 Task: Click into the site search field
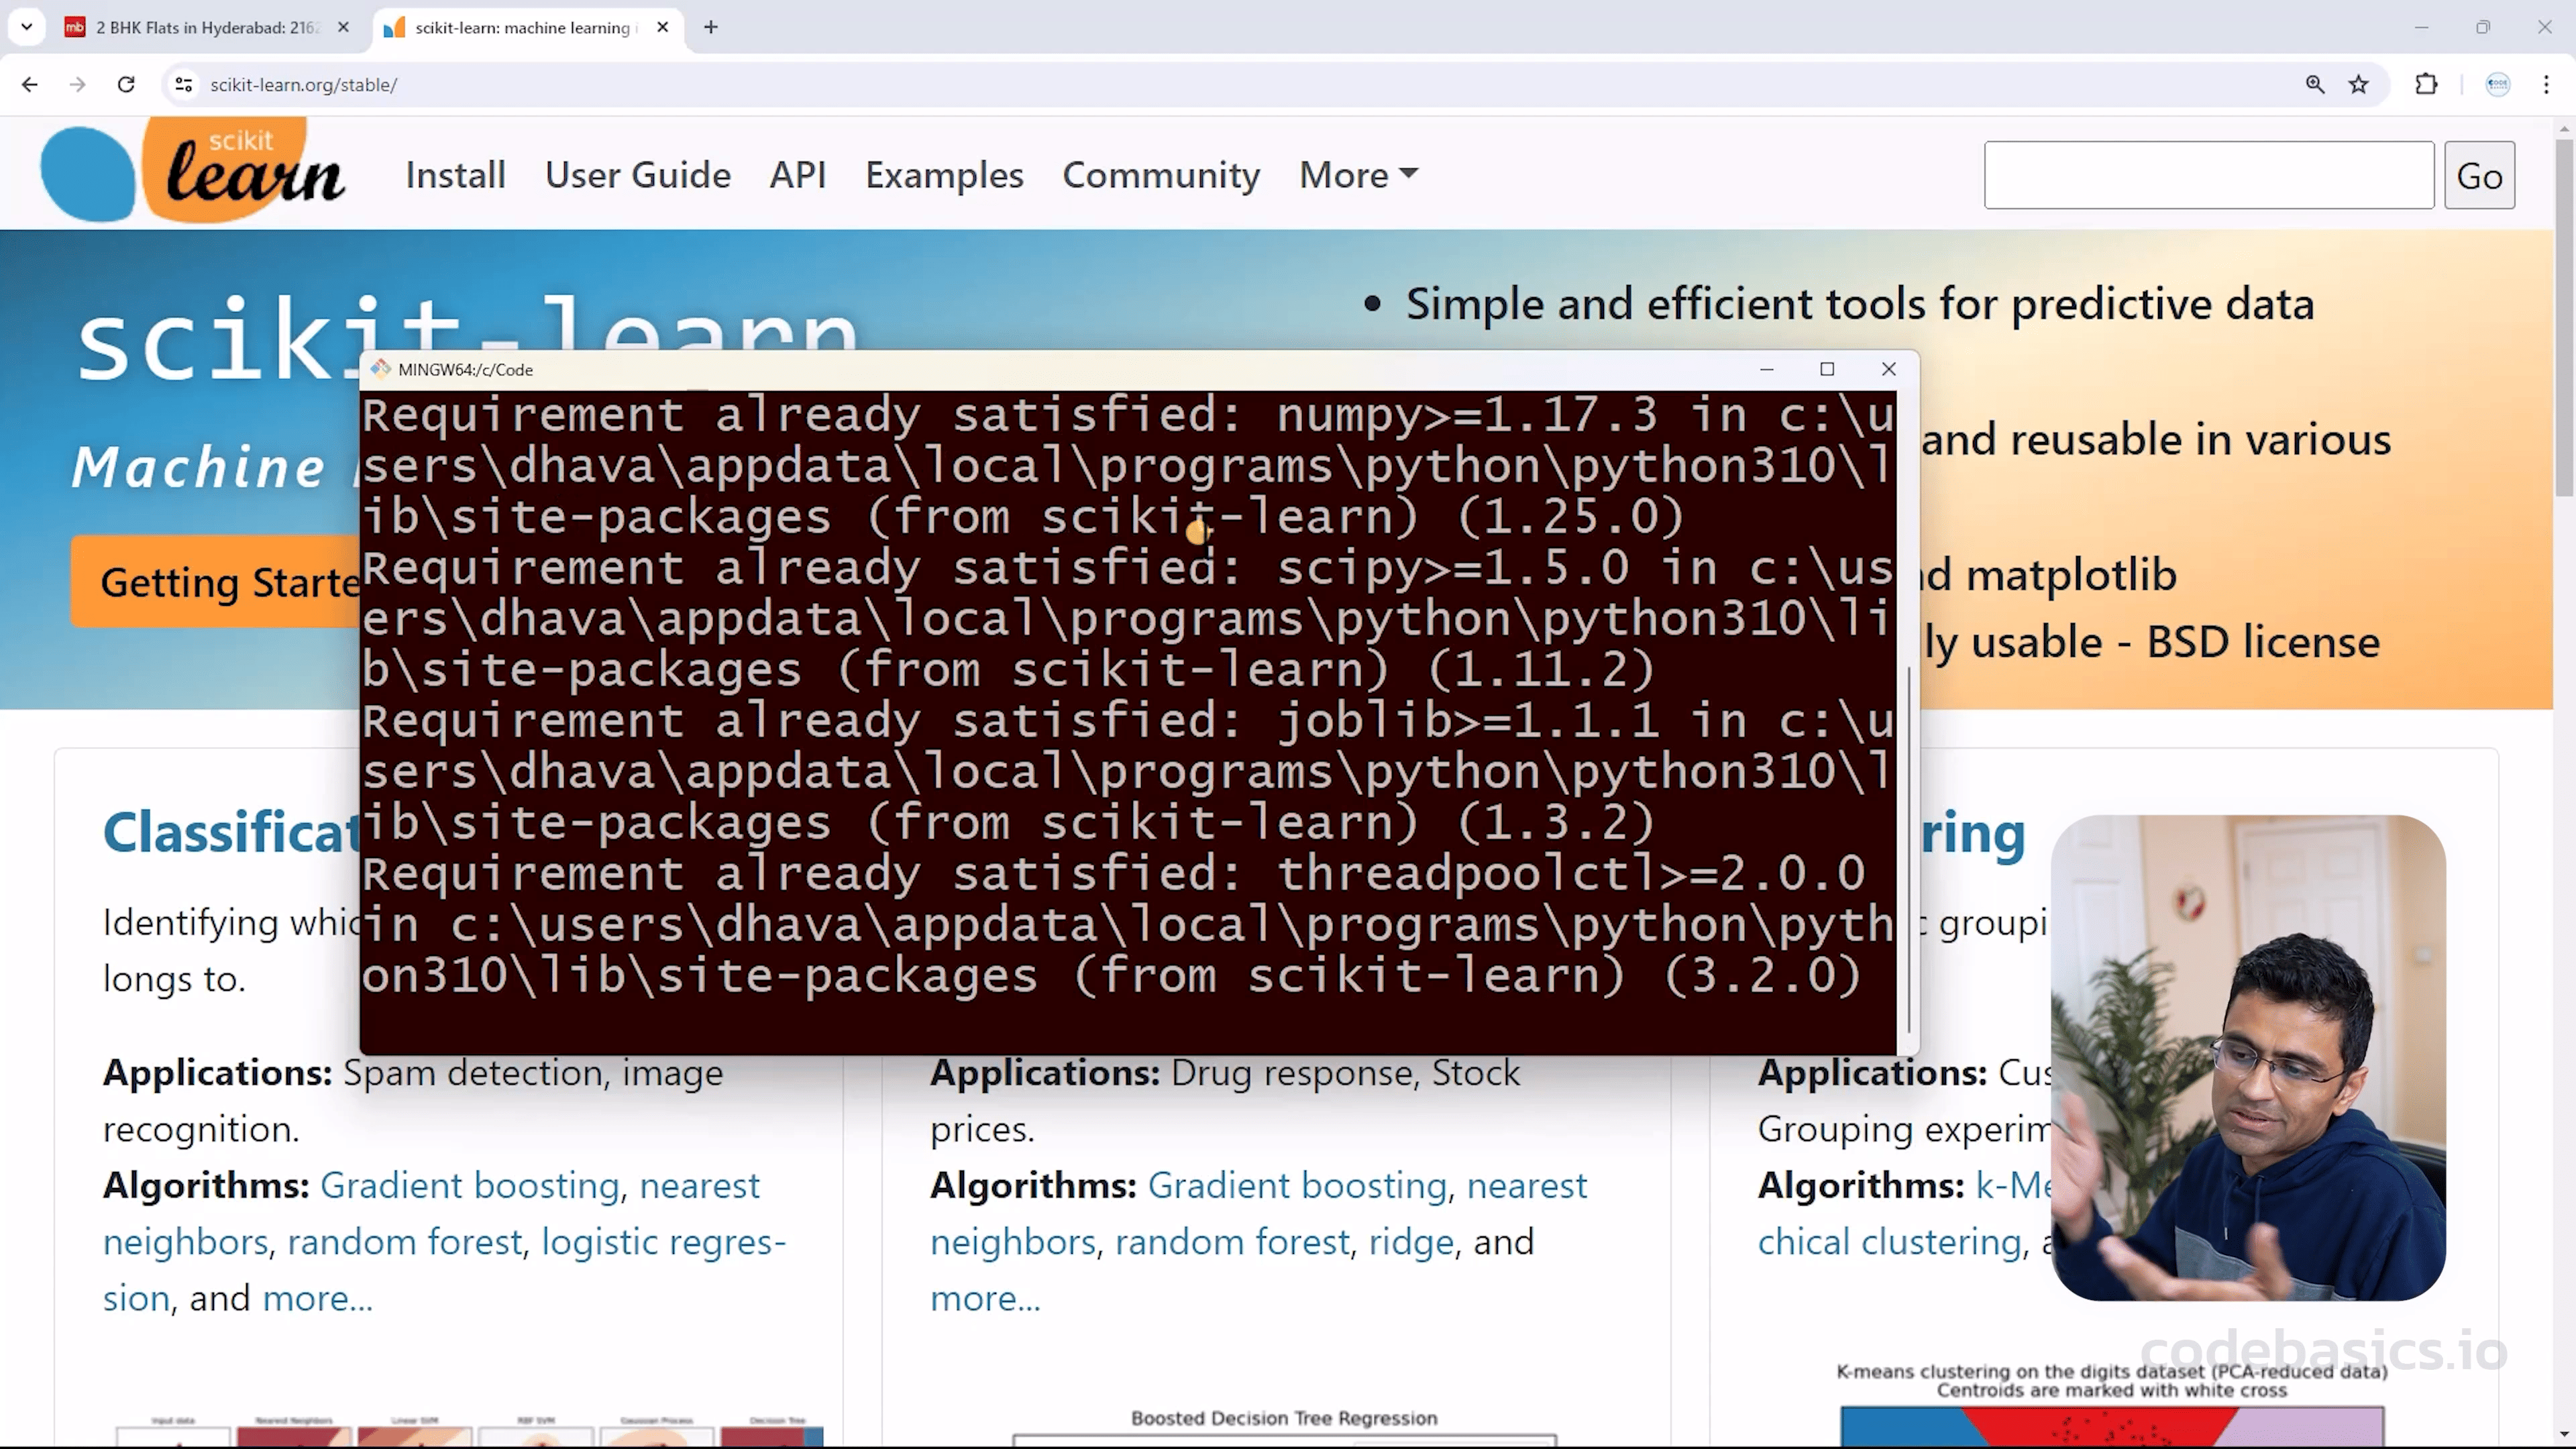point(2208,175)
